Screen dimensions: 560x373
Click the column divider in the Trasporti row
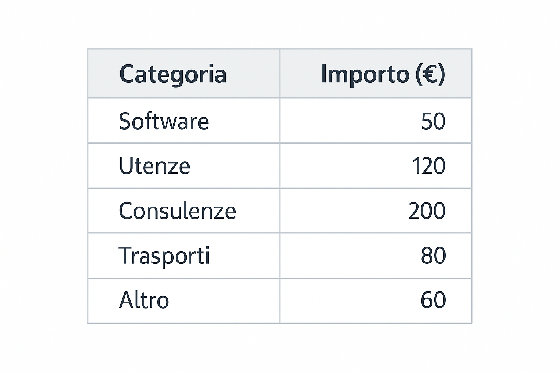280,256
